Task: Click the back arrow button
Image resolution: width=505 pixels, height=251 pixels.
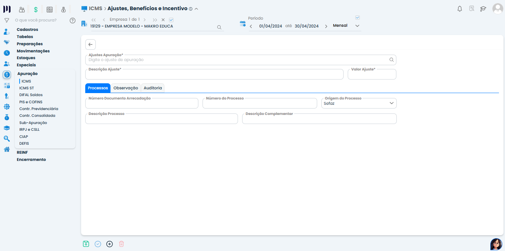Action: point(91,44)
